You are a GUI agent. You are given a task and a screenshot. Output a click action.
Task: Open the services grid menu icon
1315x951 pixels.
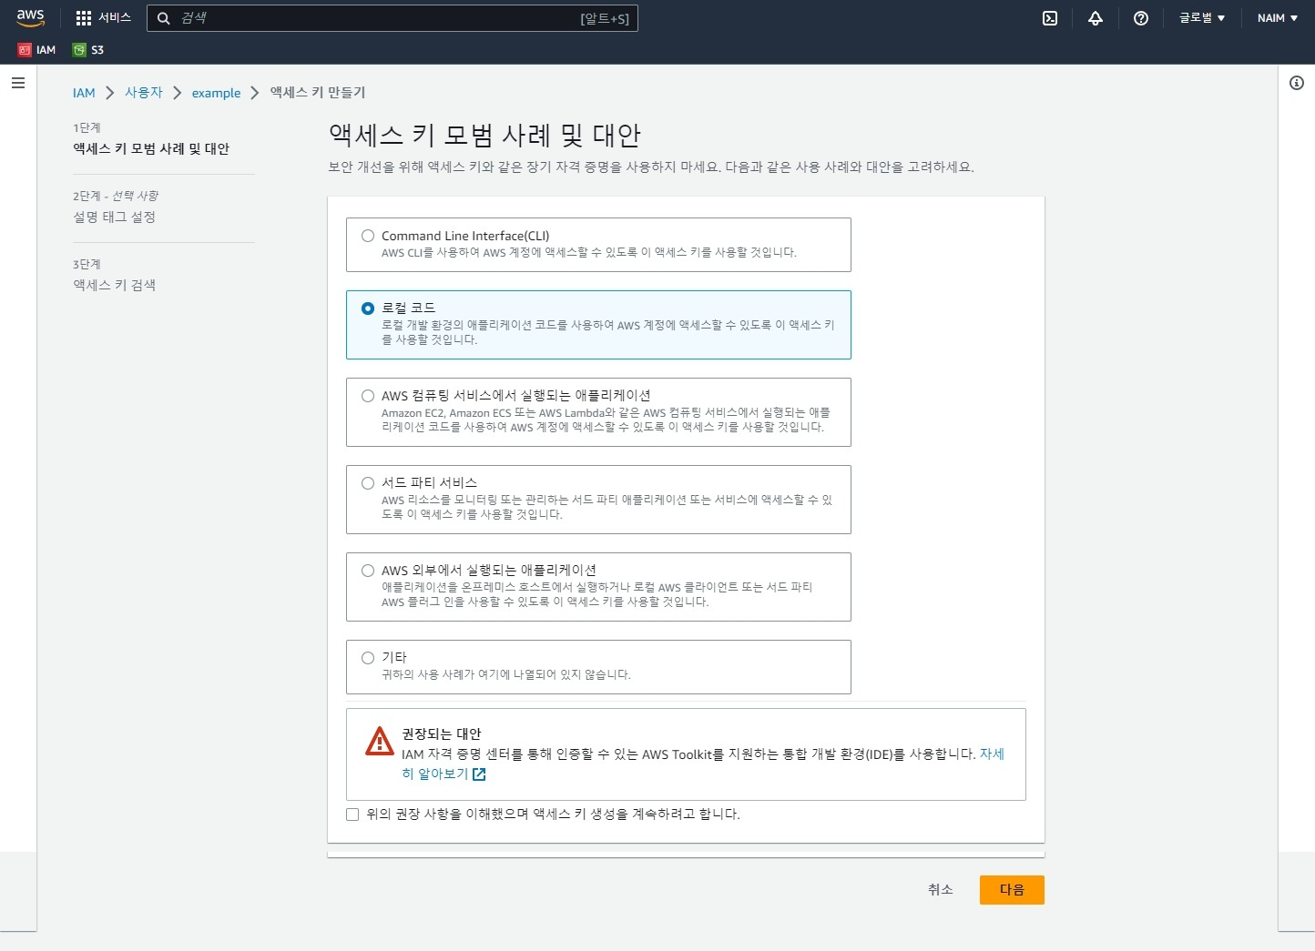pyautogui.click(x=84, y=18)
